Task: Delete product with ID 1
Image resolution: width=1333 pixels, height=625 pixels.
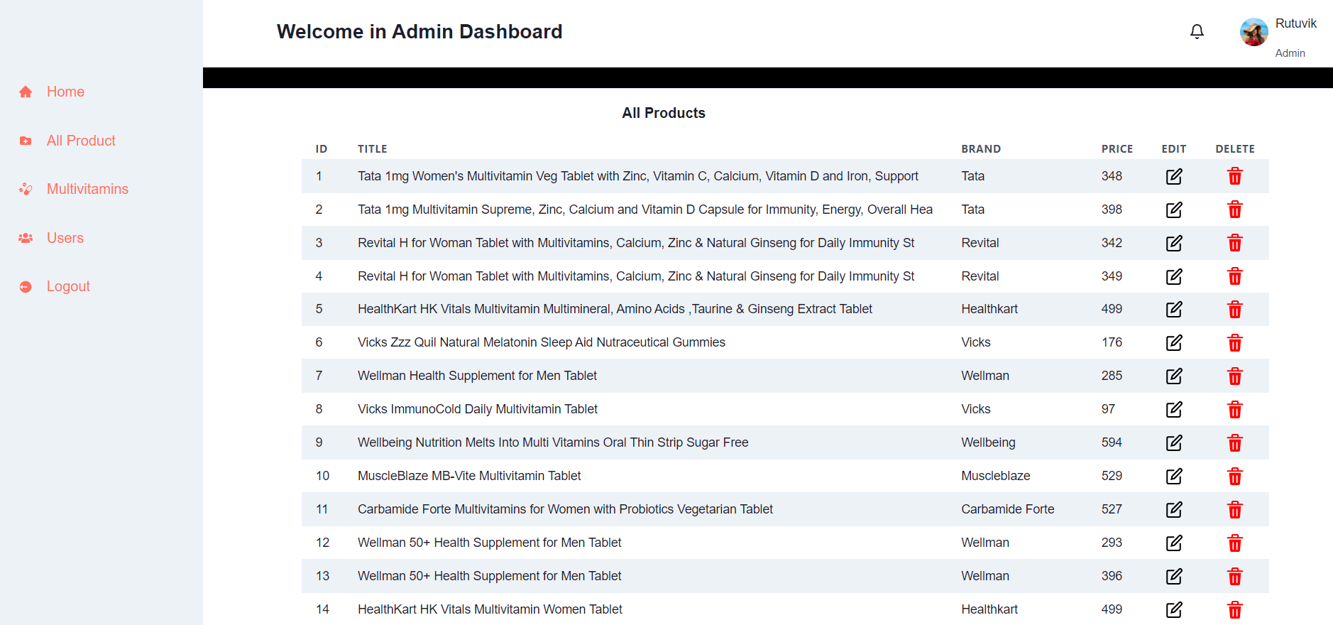Action: pyautogui.click(x=1235, y=176)
